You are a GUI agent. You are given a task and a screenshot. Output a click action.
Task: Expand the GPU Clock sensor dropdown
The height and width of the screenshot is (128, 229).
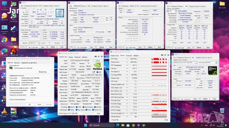click(x=127, y=59)
